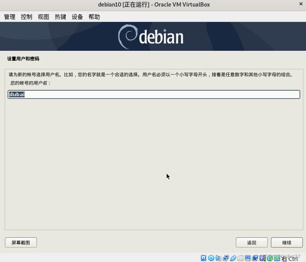Click the 屏幕截图 screenshot button
The width and height of the screenshot is (306, 262).
pyautogui.click(x=21, y=242)
